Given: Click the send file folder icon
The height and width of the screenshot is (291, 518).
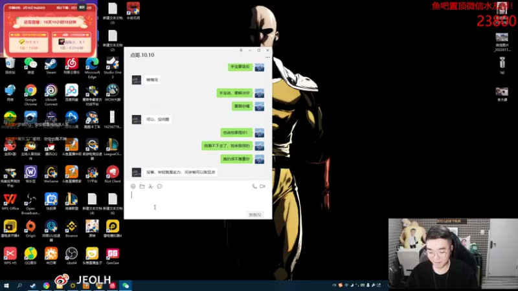Looking at the screenshot, I should 142,186.
